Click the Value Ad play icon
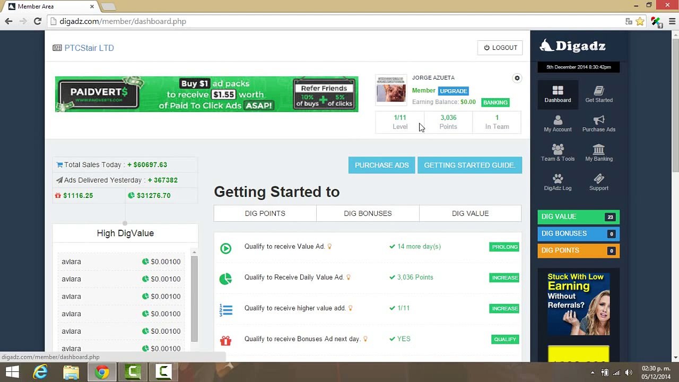 pos(225,248)
